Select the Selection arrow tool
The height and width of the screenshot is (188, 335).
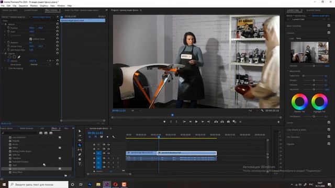tap(80, 131)
